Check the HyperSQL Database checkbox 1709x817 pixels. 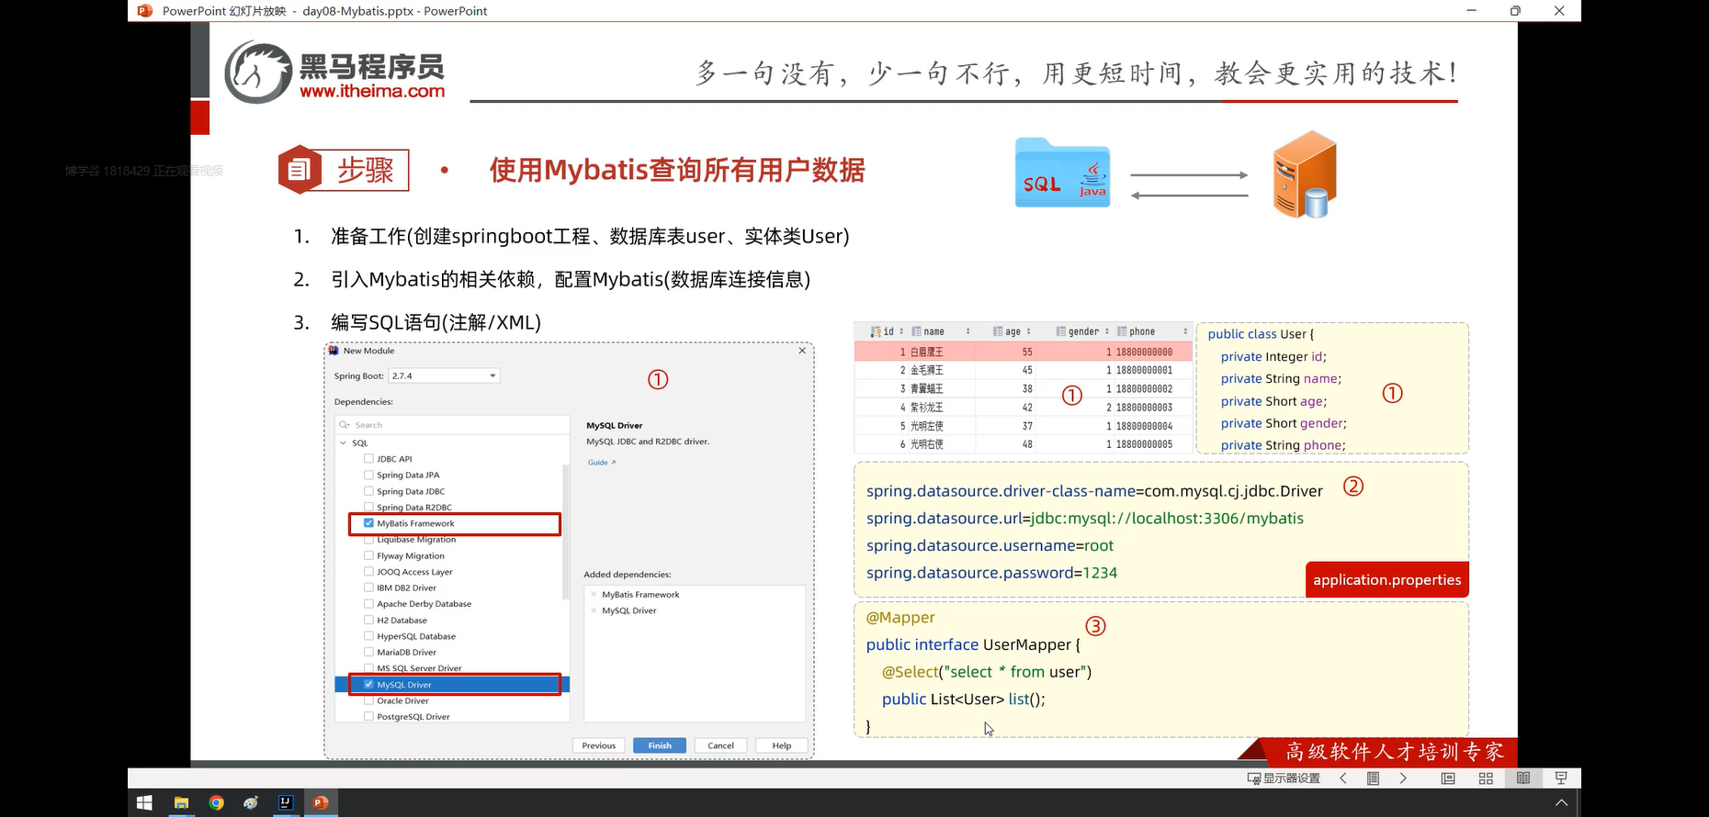click(368, 636)
